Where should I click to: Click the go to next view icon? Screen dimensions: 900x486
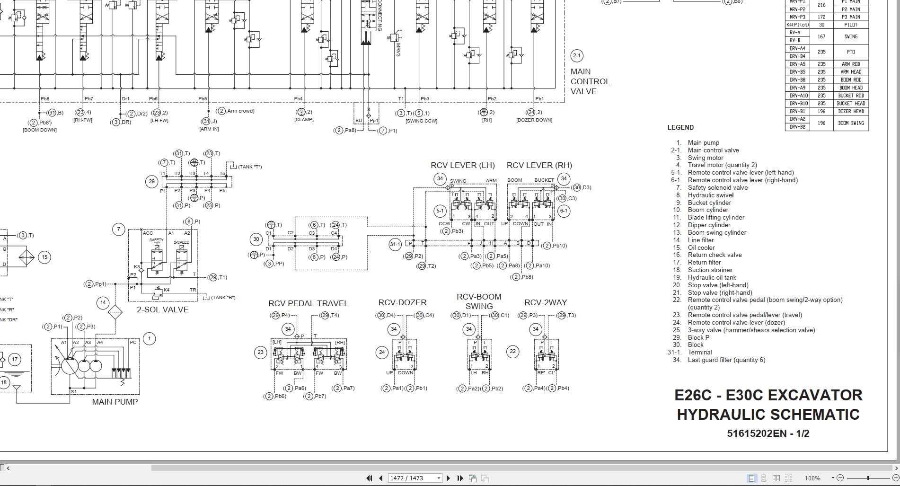tap(485, 478)
